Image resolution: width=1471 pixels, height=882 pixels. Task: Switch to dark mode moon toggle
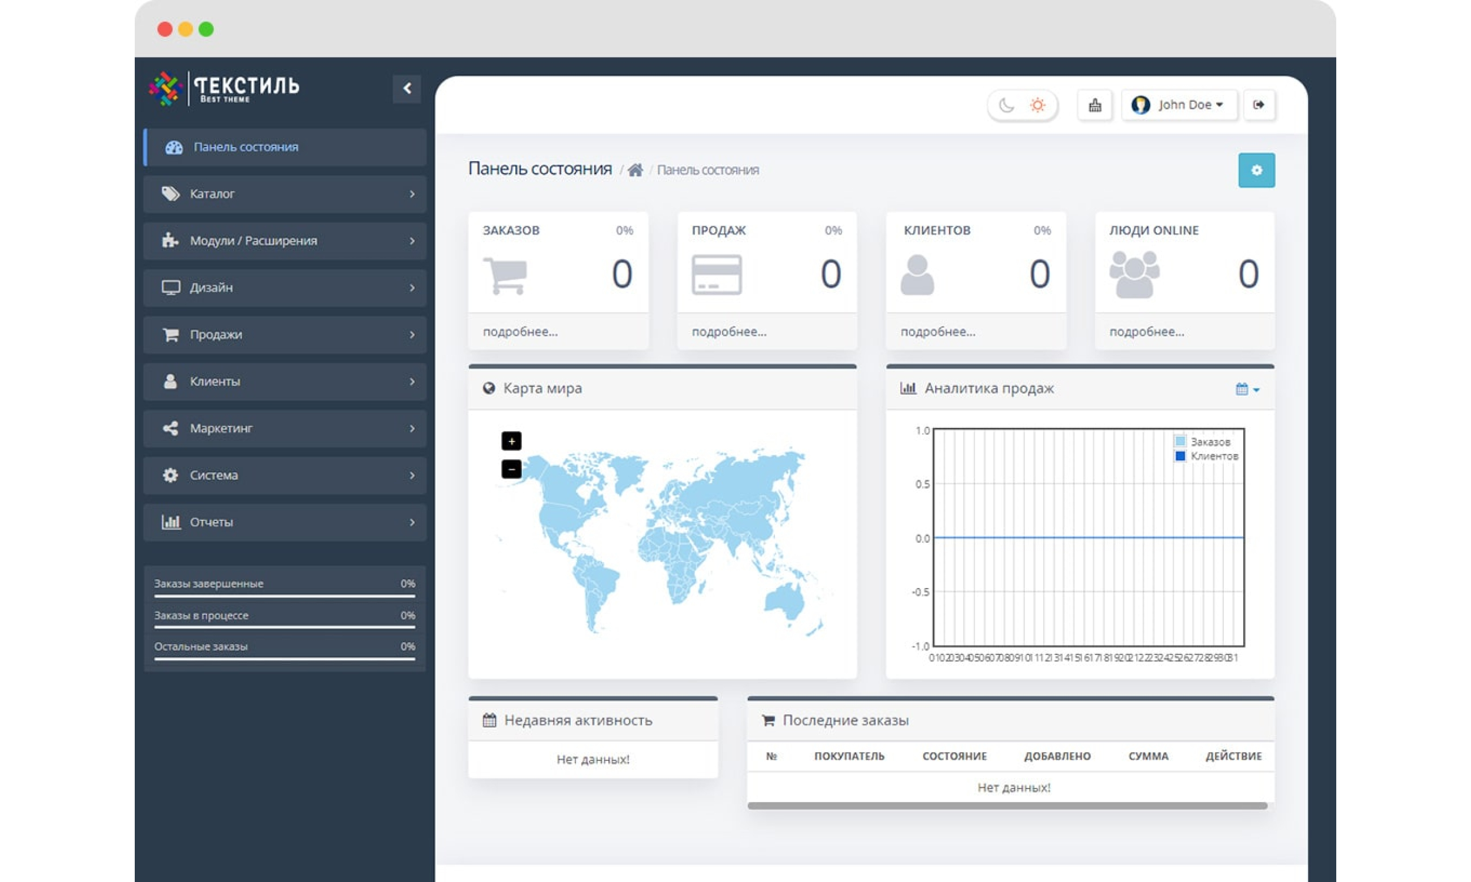click(1006, 105)
